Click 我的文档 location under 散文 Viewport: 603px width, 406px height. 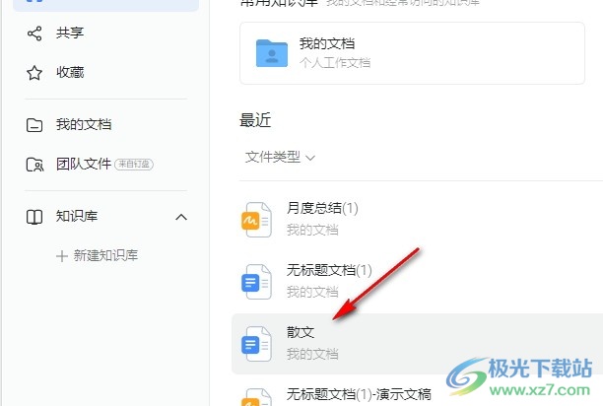pos(312,354)
